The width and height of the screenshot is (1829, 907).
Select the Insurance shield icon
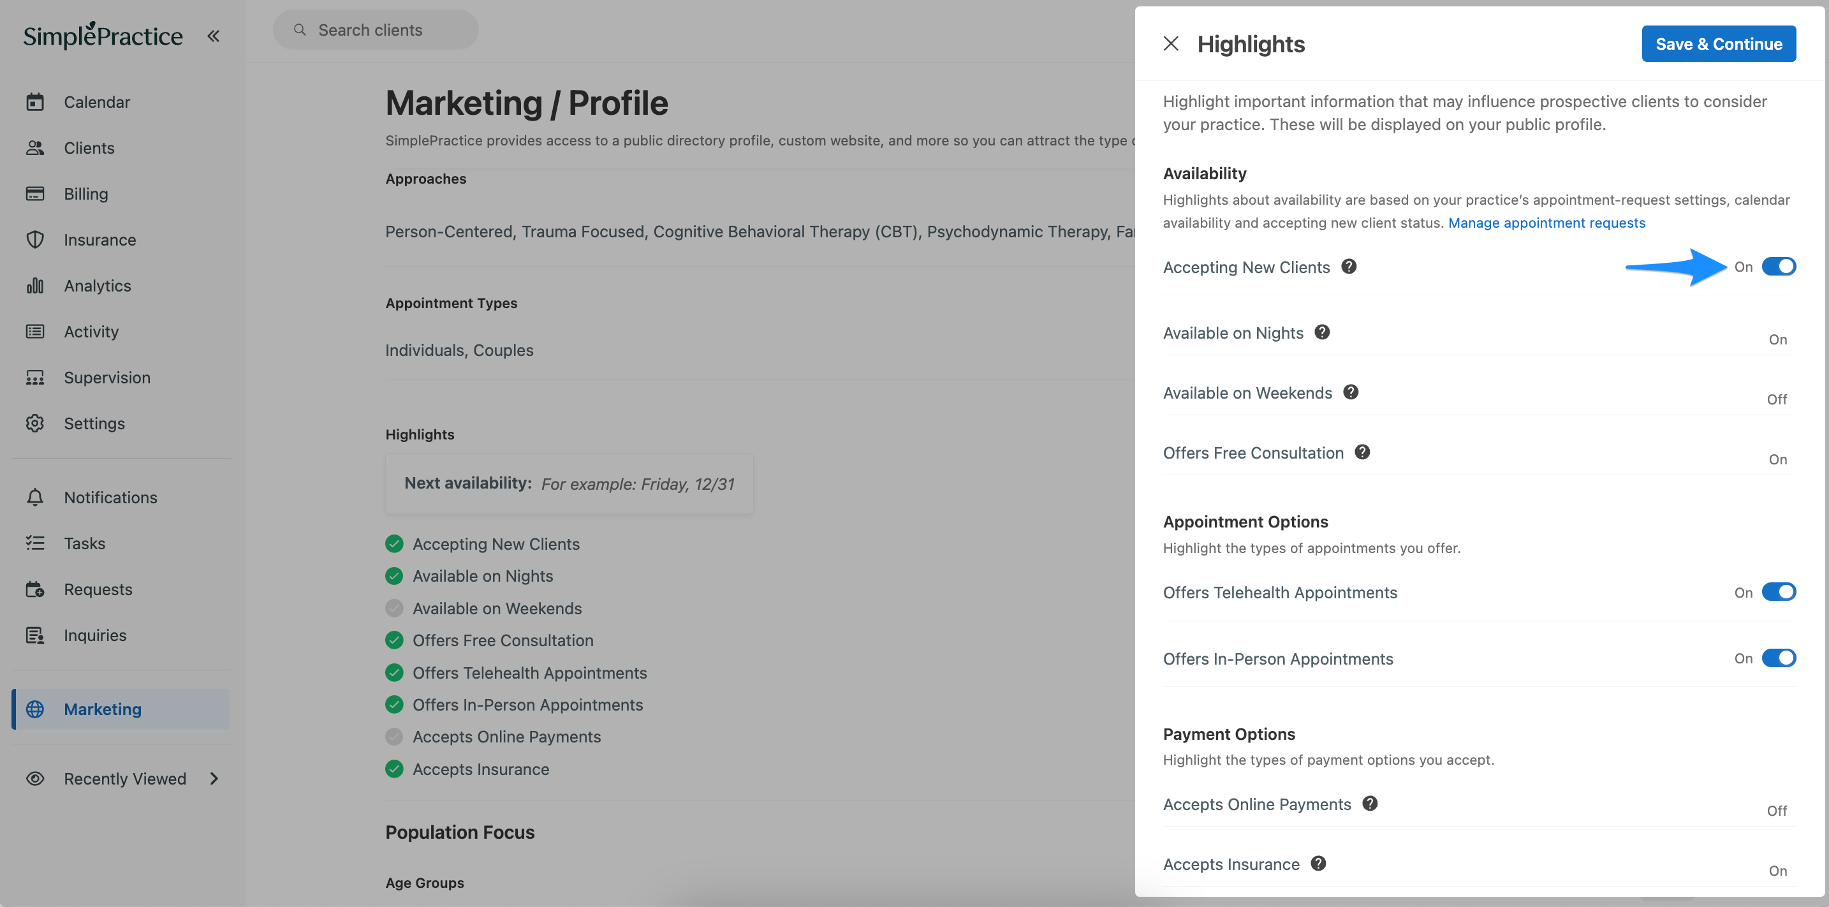click(x=35, y=239)
